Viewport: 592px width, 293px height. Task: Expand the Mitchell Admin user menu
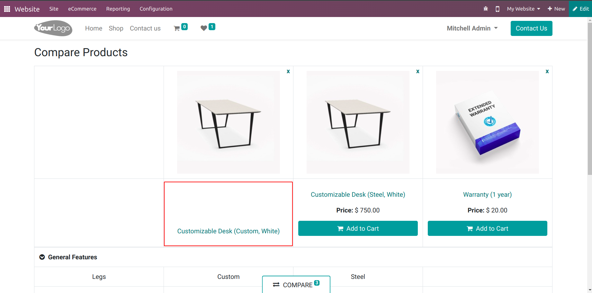(x=472, y=28)
